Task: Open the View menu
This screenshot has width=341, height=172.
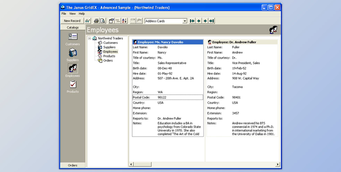Action: click(72, 14)
